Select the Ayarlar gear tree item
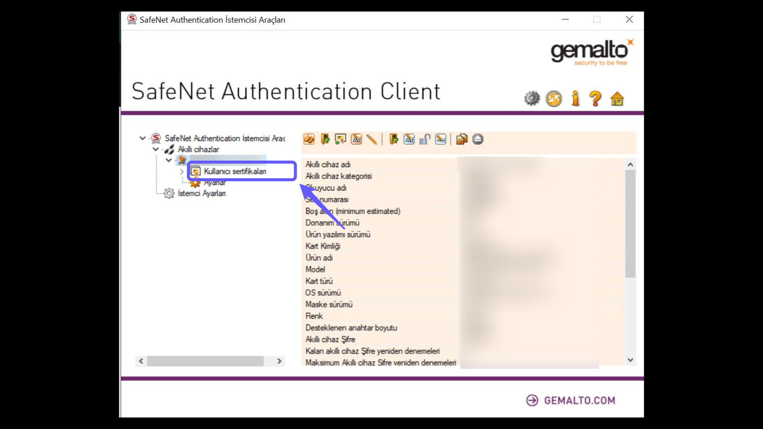The image size is (763, 429). click(x=214, y=182)
